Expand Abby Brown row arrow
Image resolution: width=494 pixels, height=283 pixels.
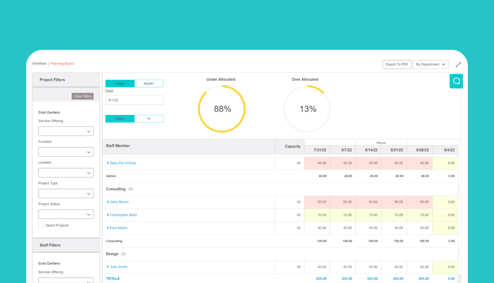click(108, 202)
